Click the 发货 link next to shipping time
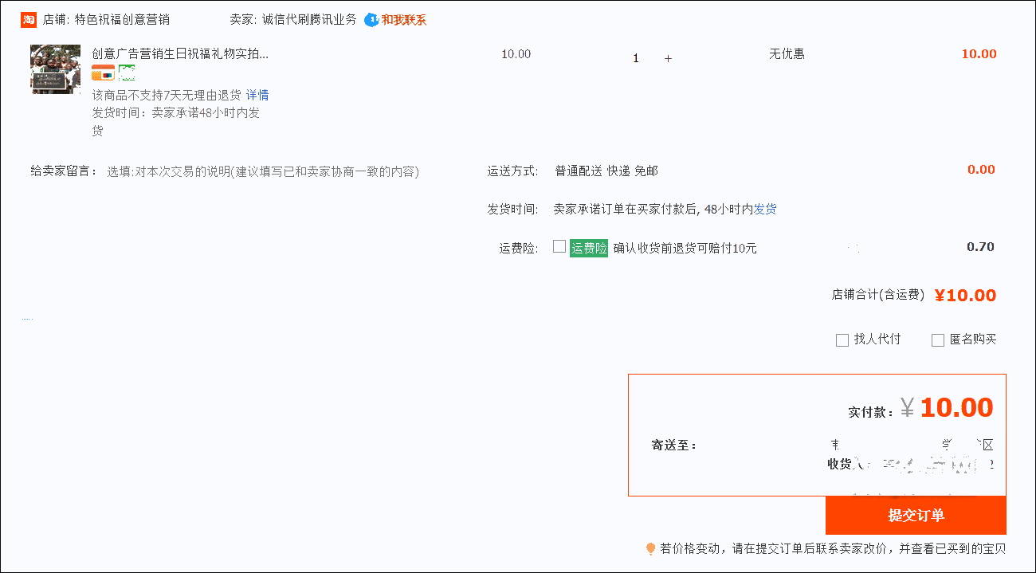The height and width of the screenshot is (573, 1036). 763,209
